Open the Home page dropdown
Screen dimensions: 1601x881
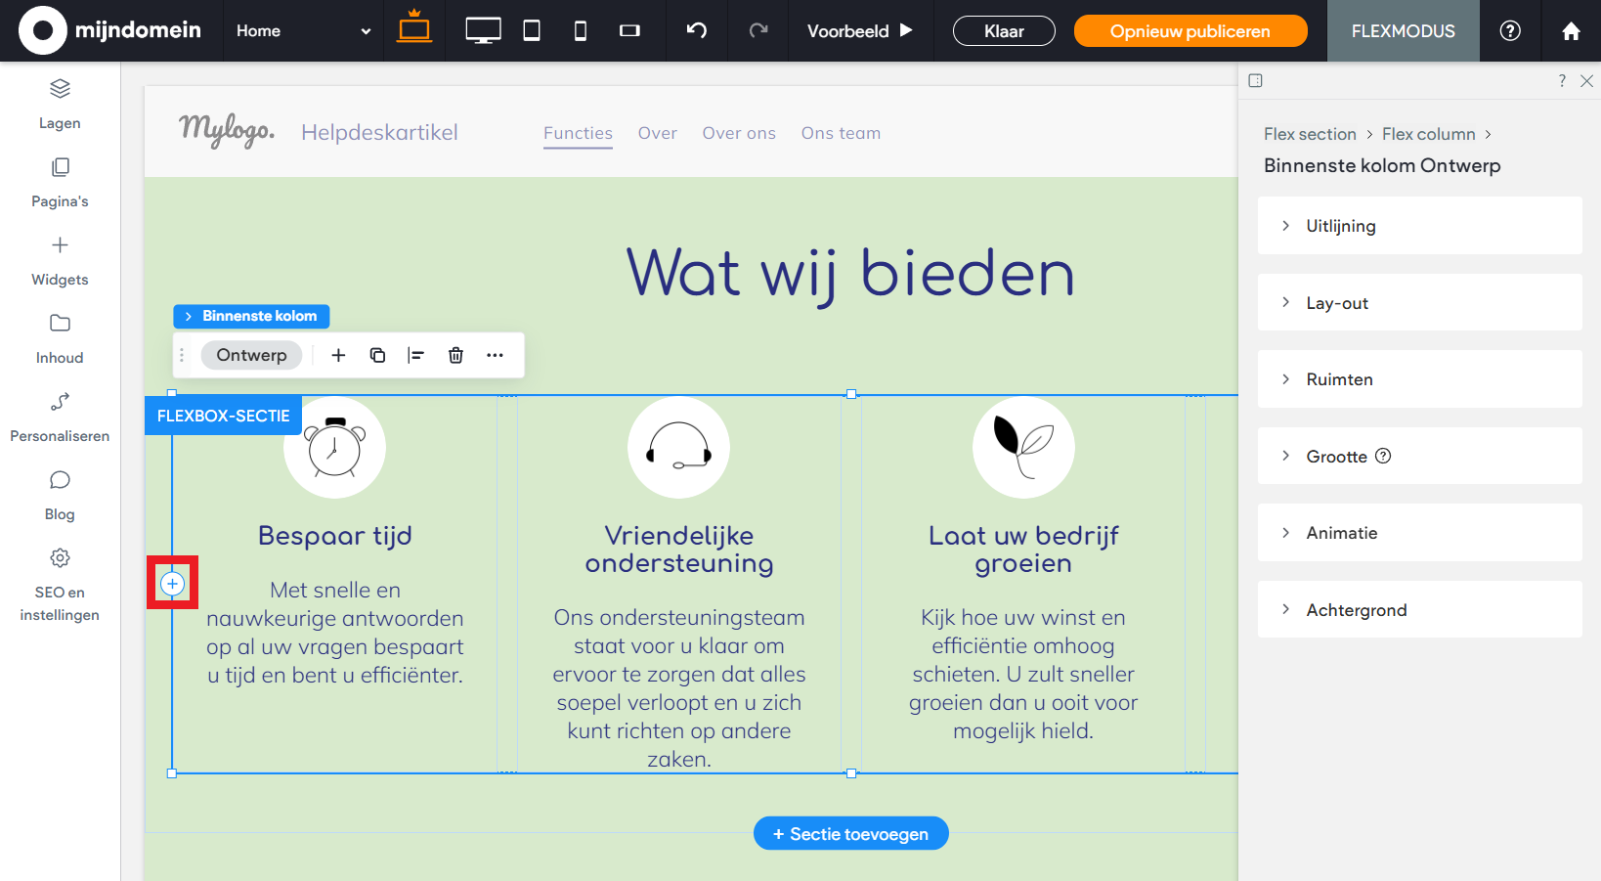(303, 30)
